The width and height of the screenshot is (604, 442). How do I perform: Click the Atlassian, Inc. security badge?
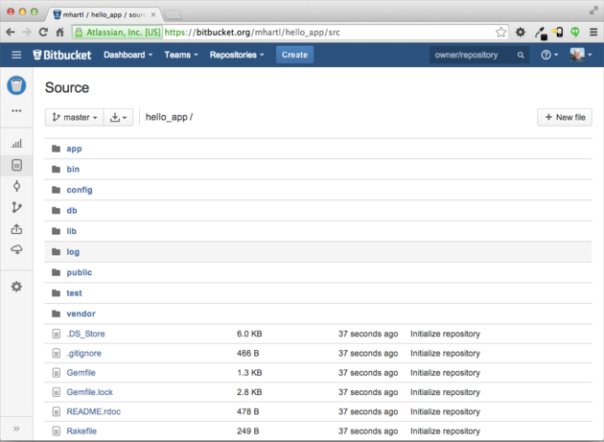point(118,33)
